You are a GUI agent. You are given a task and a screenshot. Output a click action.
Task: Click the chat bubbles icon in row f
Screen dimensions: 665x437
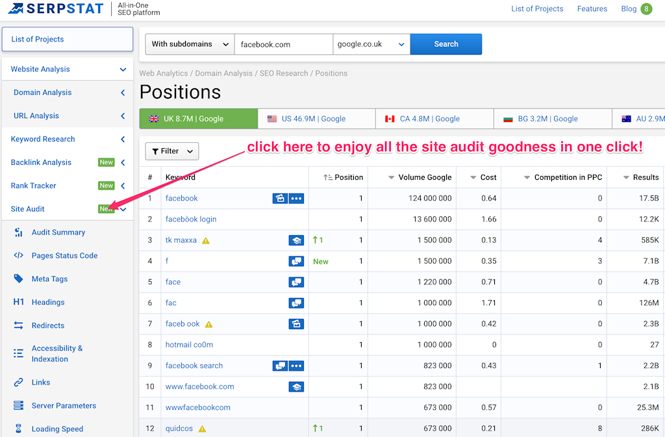[x=296, y=261]
